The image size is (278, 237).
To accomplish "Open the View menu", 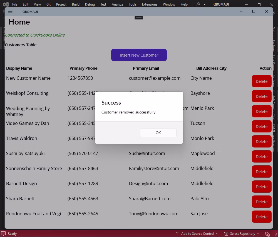I will tap(37, 4).
